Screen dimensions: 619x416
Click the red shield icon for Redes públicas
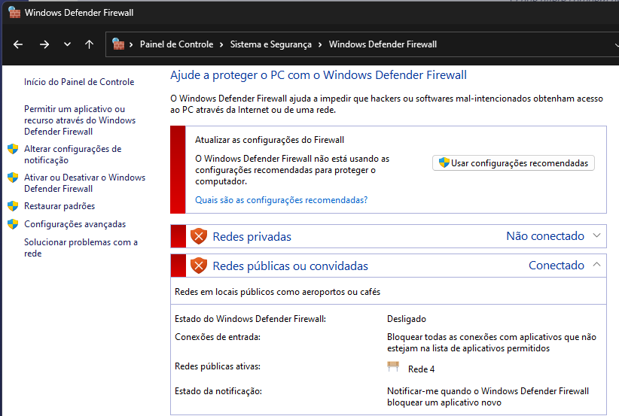pyautogui.click(x=199, y=266)
